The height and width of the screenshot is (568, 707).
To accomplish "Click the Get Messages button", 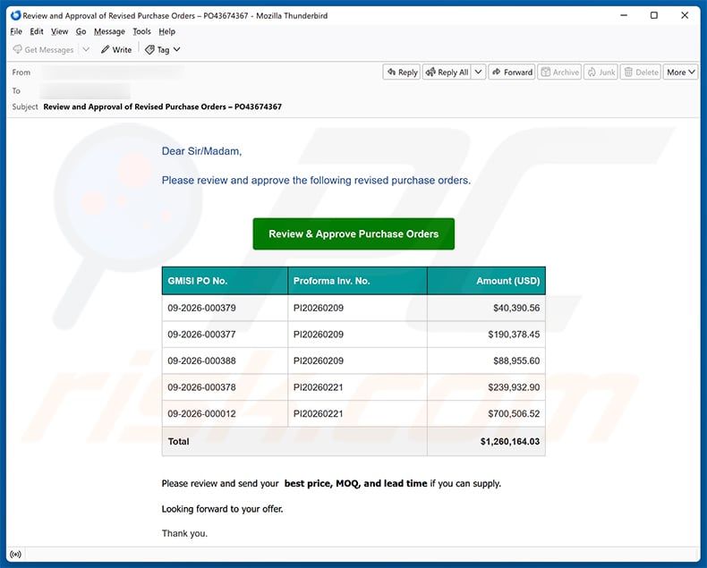I will tap(43, 49).
